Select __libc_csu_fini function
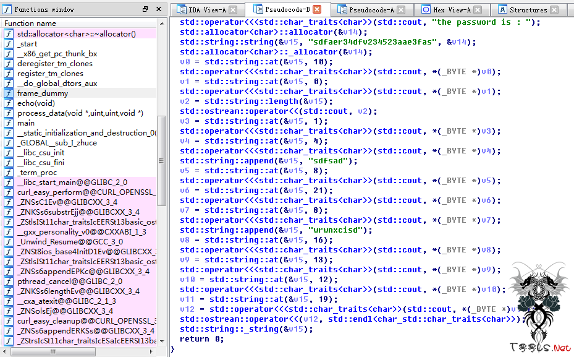 80,162
